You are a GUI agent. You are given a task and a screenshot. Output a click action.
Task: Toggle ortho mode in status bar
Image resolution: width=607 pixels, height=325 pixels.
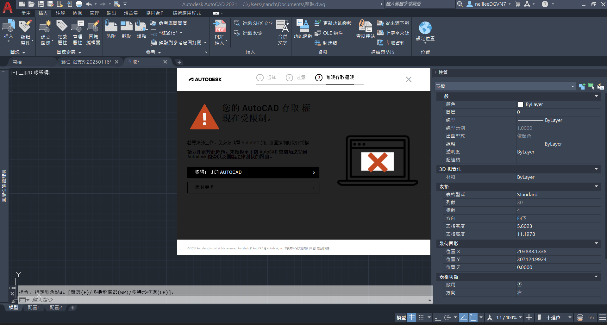point(438,317)
